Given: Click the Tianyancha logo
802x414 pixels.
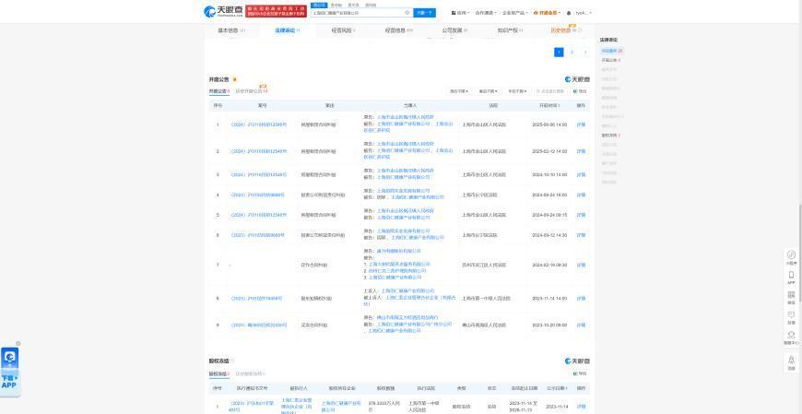Looking at the screenshot, I should [x=223, y=11].
